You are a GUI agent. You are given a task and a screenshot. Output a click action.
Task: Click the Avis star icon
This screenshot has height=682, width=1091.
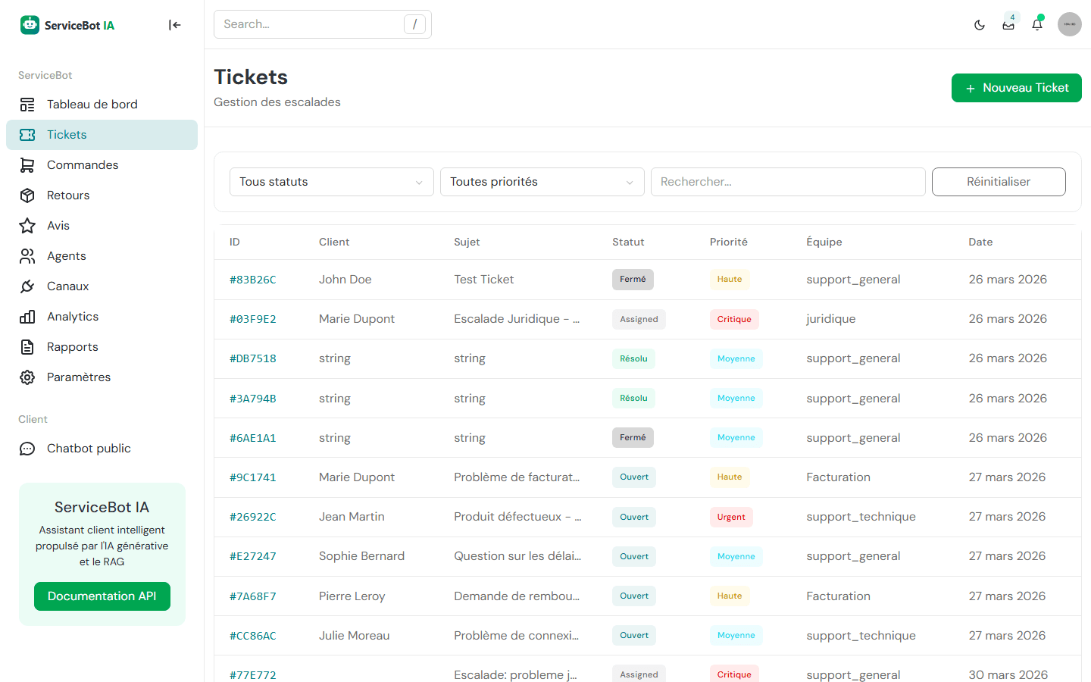27,226
